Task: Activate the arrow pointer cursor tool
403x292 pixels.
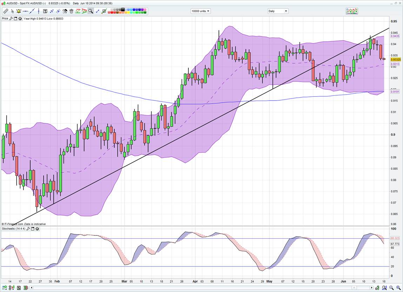Action: [x=12, y=11]
